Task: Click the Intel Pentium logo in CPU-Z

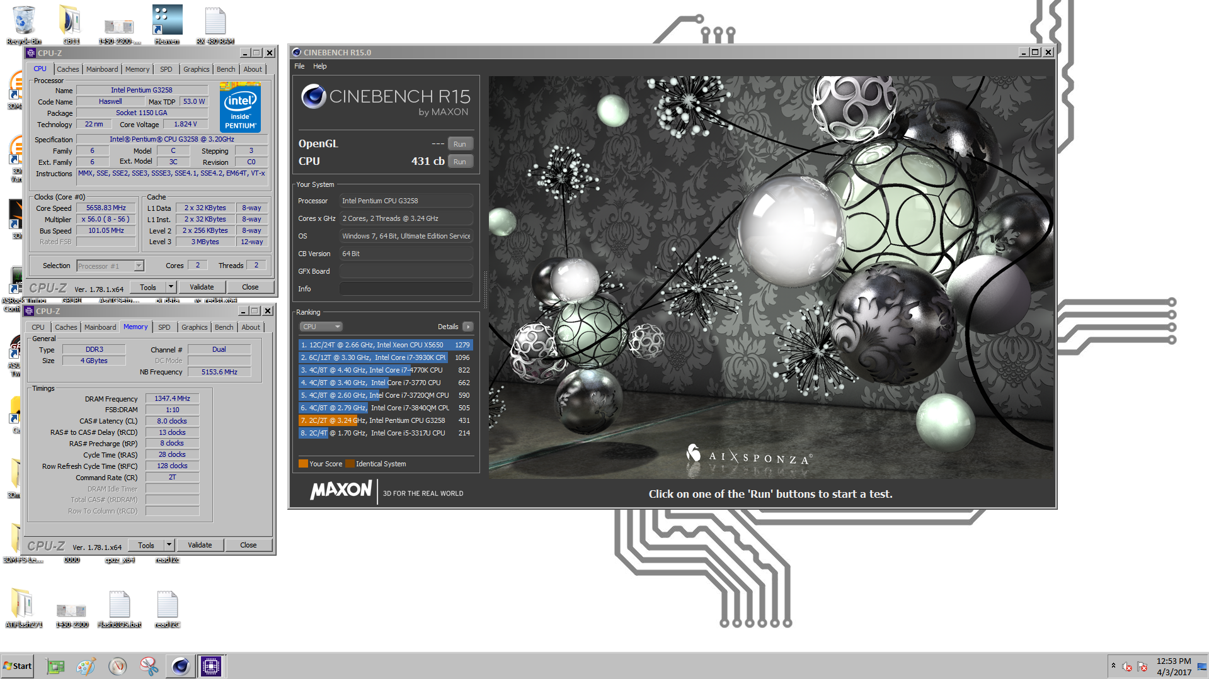Action: pyautogui.click(x=241, y=107)
